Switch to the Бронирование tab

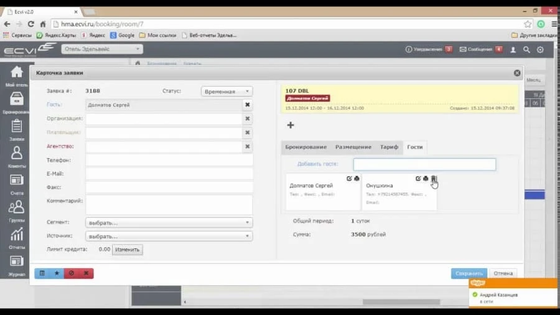306,147
